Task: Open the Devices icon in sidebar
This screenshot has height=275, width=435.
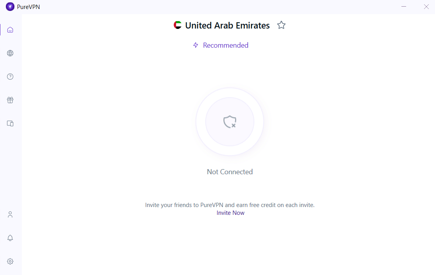Action: (x=10, y=123)
